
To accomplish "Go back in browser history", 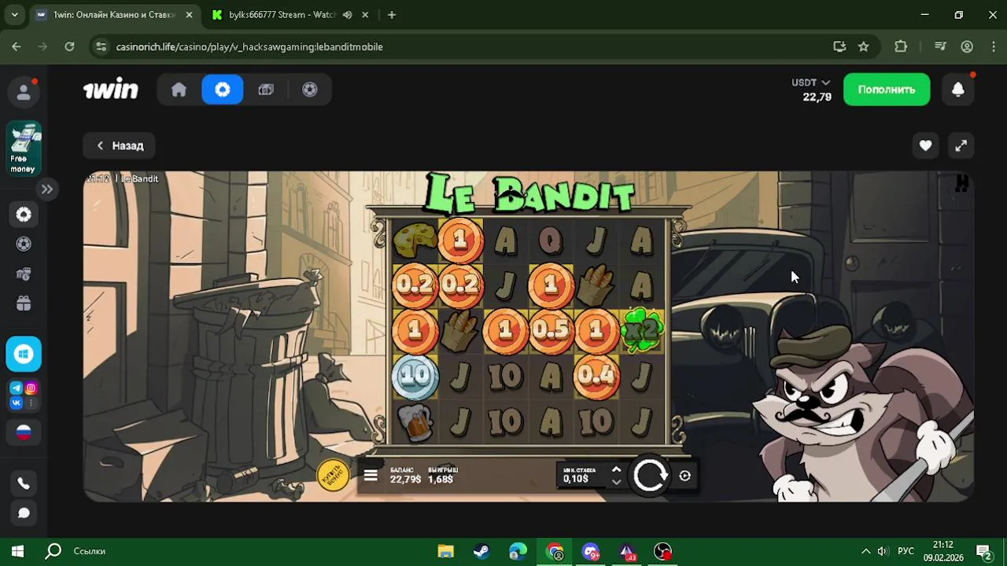I will (17, 46).
